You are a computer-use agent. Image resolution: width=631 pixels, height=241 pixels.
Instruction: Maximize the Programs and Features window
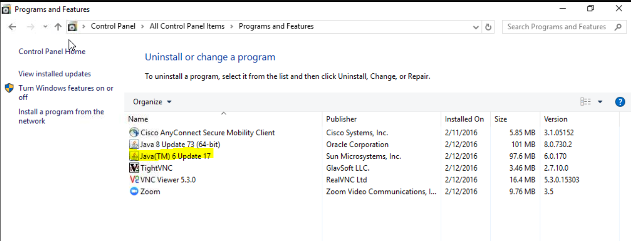click(x=590, y=8)
